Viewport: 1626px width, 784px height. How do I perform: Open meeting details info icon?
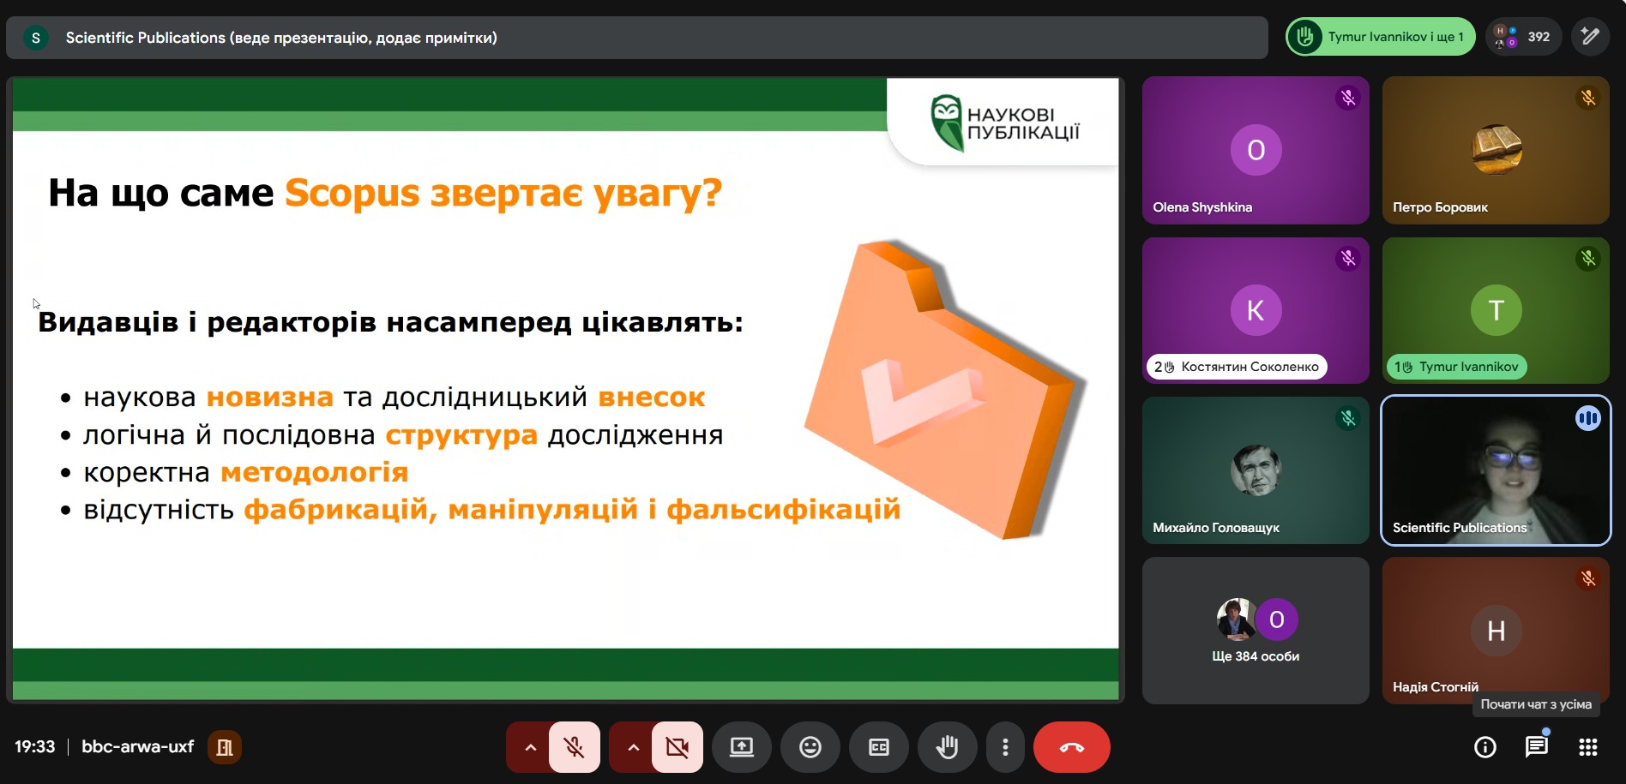tap(1484, 747)
